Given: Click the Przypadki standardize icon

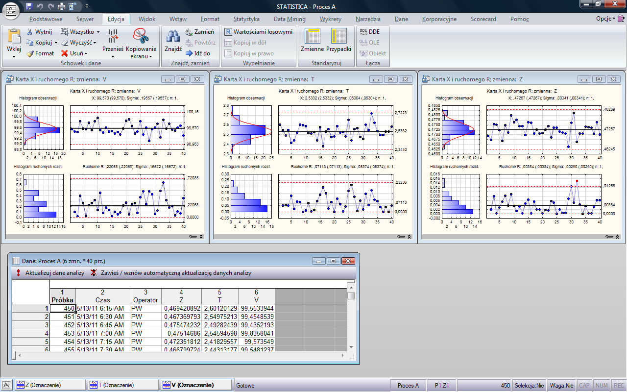Looking at the screenshot, I should [x=338, y=36].
